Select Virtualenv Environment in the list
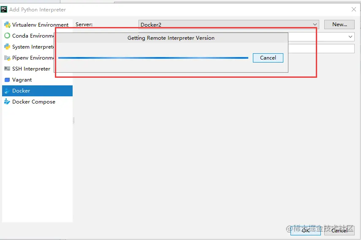The height and width of the screenshot is (240, 361). tap(37, 25)
